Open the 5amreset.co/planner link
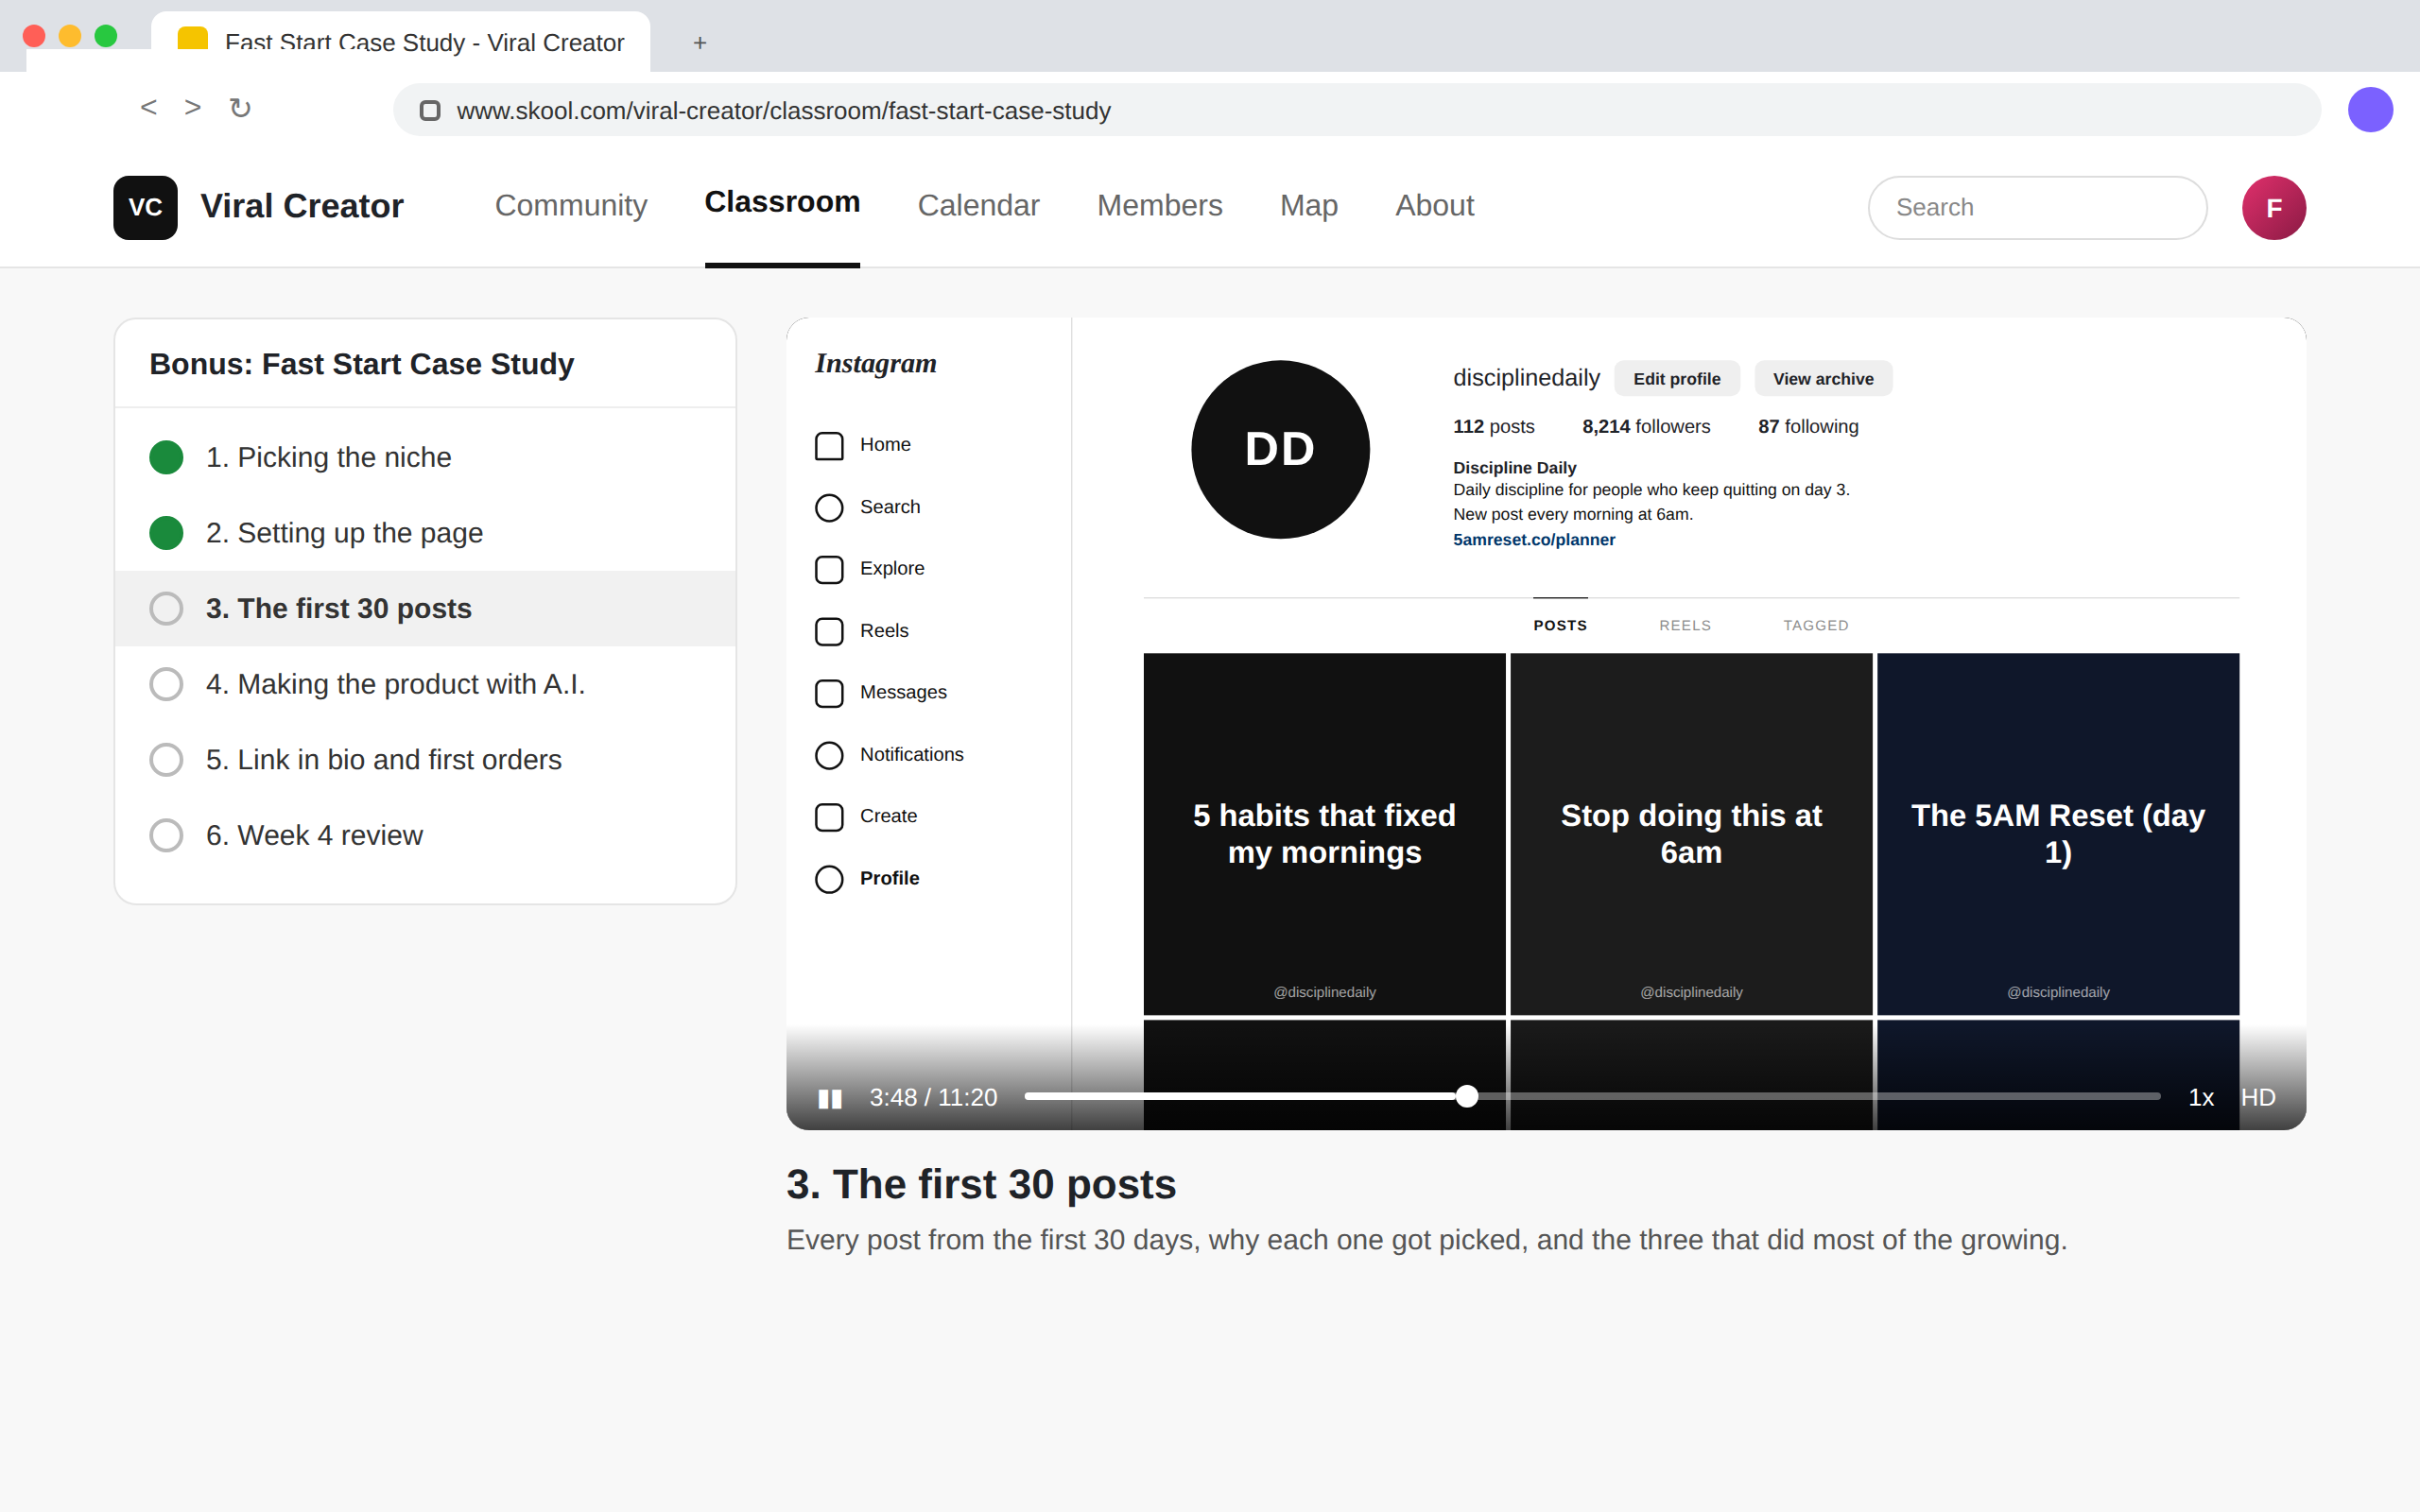This screenshot has width=2420, height=1512. point(1533,539)
